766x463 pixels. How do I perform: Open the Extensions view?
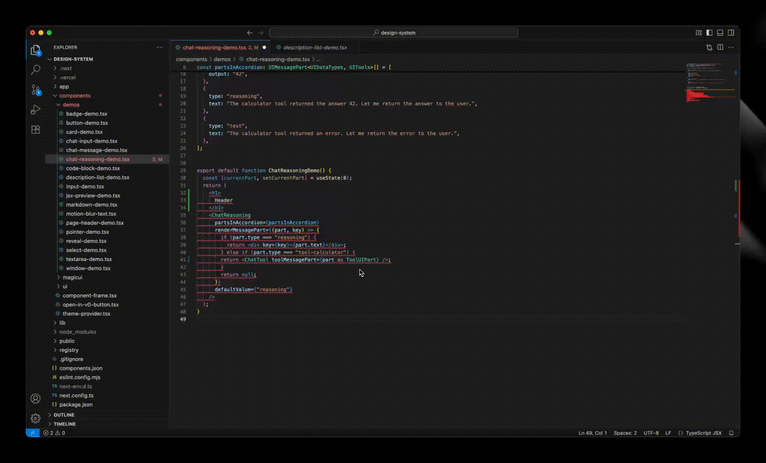point(36,129)
